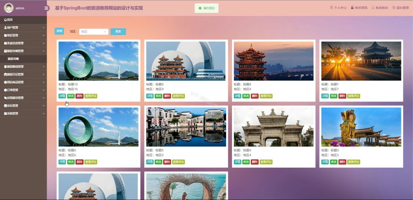
Task: Click the 旅游攻略管理 menu icon
Action: click(6, 51)
